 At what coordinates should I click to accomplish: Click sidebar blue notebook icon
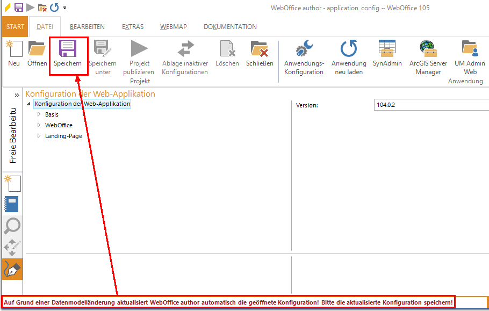coord(11,204)
